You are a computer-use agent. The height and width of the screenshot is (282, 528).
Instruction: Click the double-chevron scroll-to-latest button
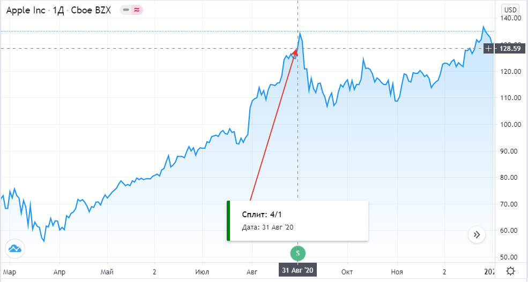tap(477, 234)
